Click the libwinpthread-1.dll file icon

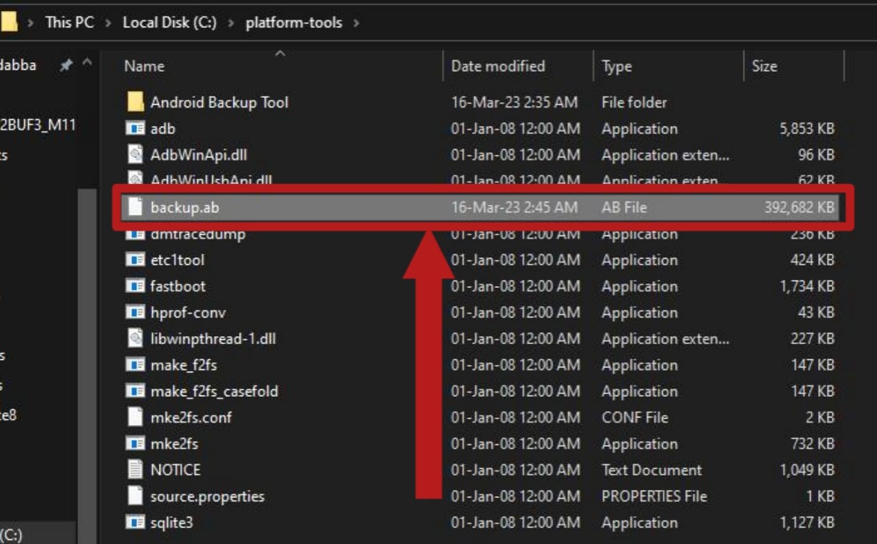point(136,339)
